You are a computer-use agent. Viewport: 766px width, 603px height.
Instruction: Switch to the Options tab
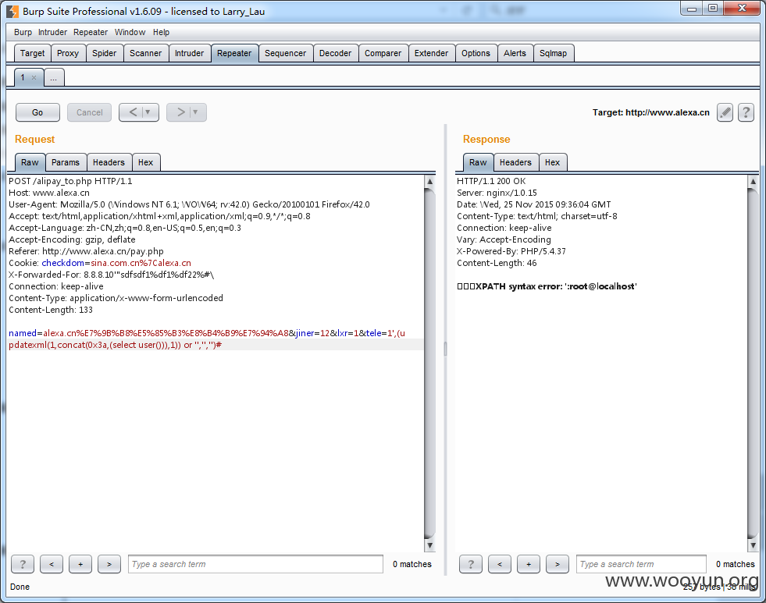coord(476,53)
